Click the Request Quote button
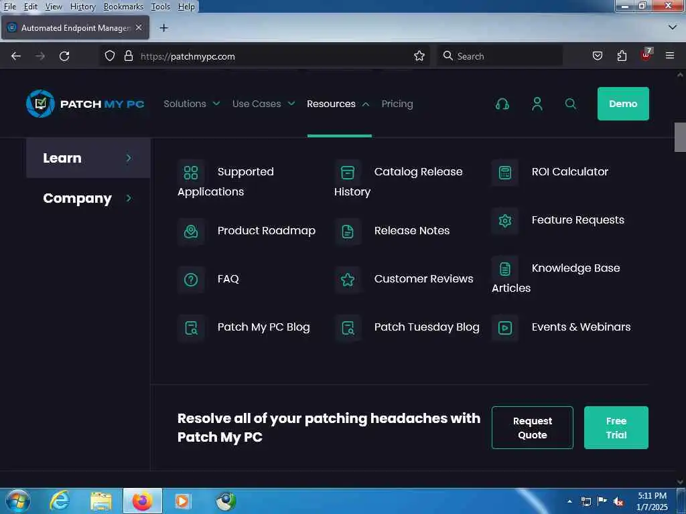The image size is (686, 514). (x=533, y=428)
